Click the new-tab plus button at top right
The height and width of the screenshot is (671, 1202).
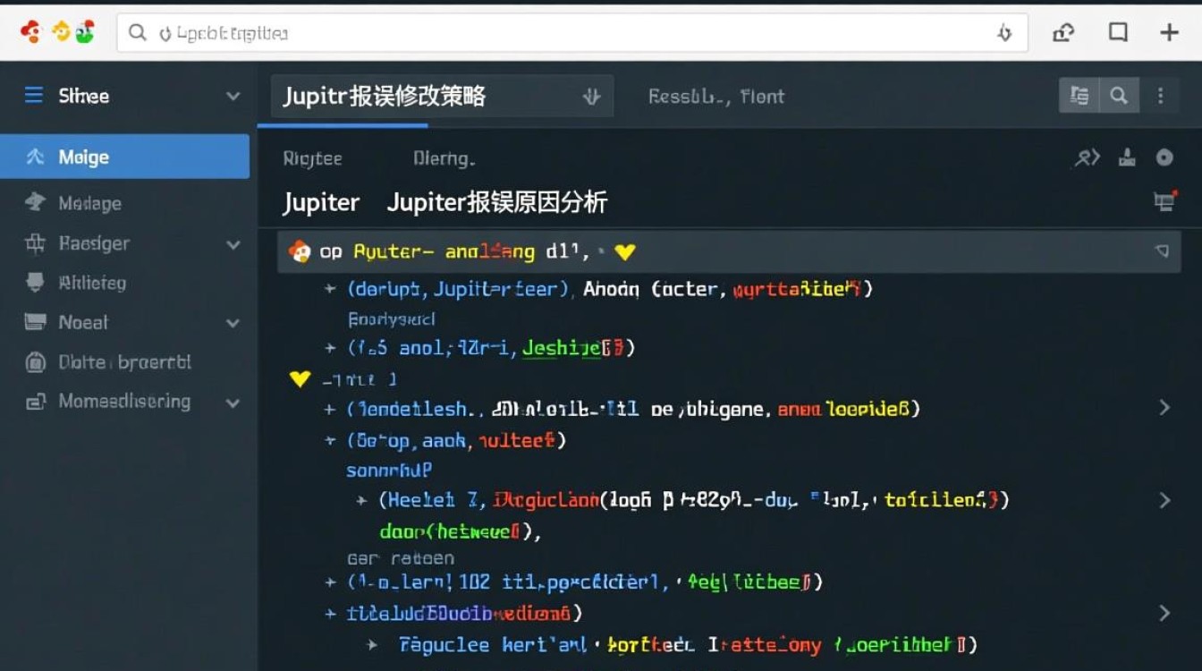[1169, 32]
